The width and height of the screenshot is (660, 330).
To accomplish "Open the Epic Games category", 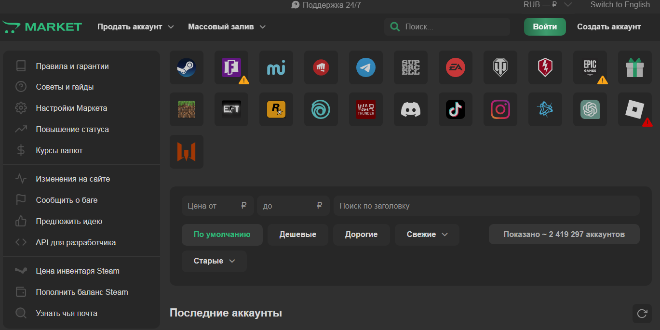I will (x=590, y=67).
